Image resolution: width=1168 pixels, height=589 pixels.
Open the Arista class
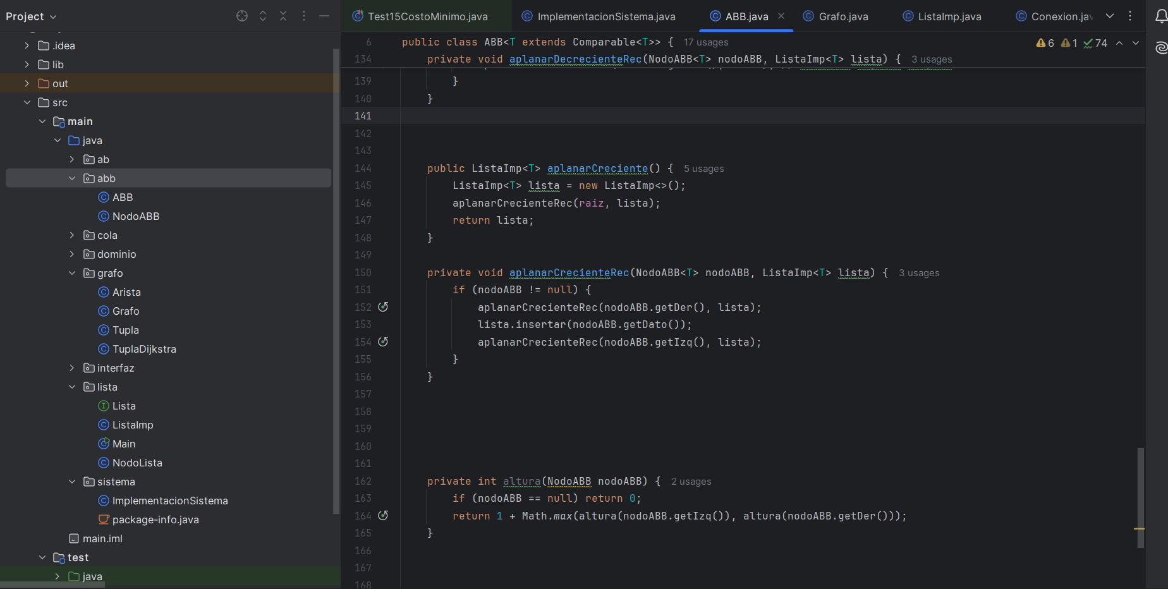tap(119, 292)
